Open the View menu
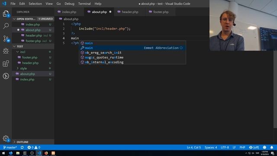This screenshot has width=277, height=156. click(x=49, y=3)
